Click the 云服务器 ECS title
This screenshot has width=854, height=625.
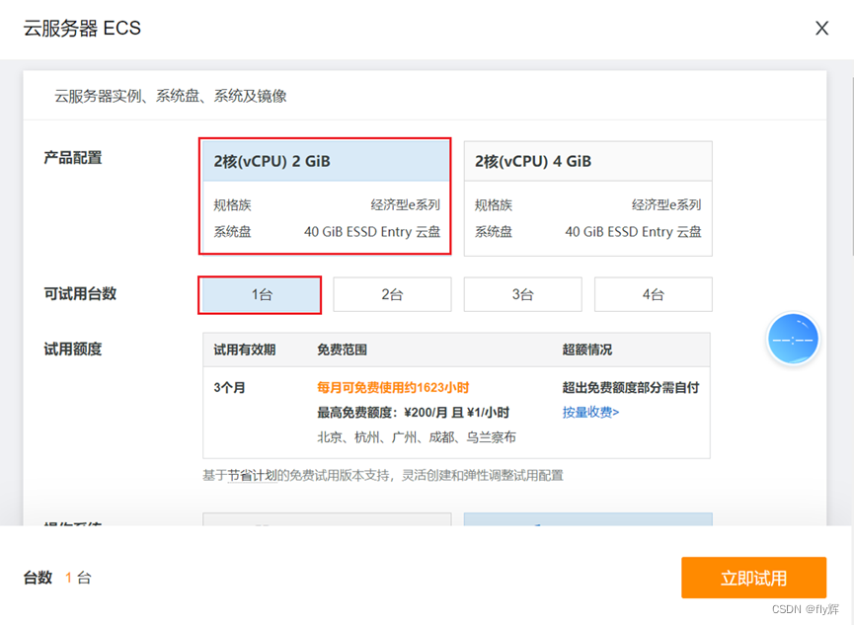[82, 29]
